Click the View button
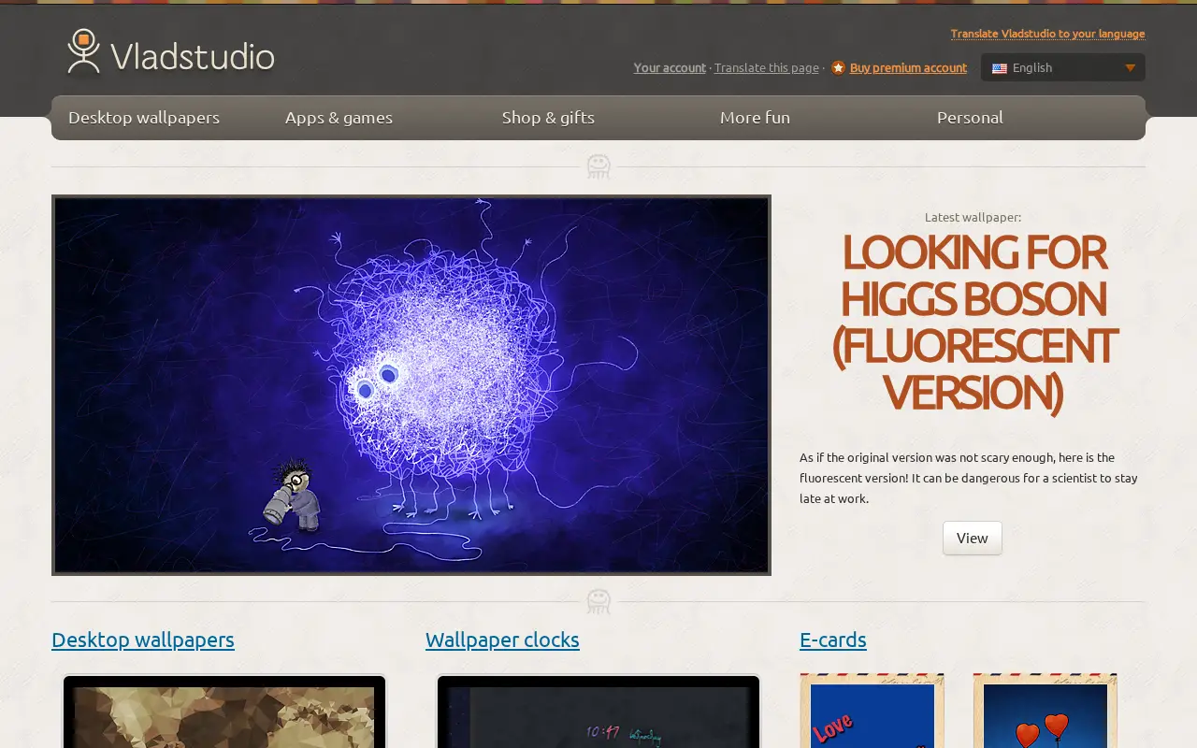This screenshot has width=1197, height=748. click(973, 538)
